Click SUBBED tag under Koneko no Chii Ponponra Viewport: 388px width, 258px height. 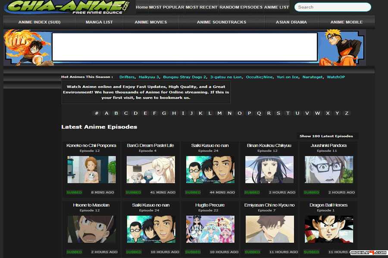[x=74, y=192]
